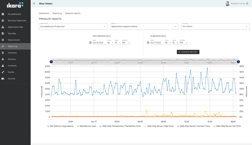Navigate to Contracts in sidebar

tap(12, 53)
